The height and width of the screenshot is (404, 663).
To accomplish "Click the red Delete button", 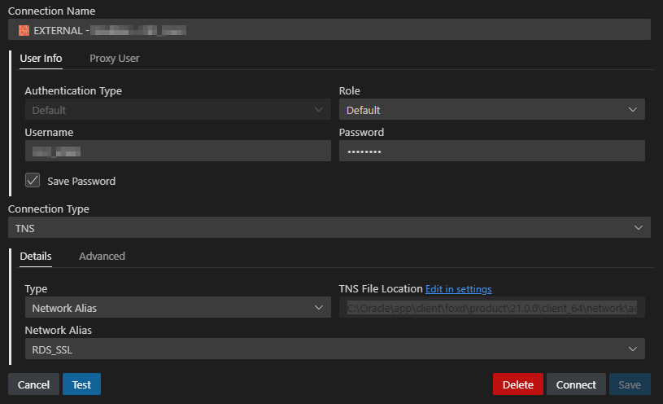I will point(517,384).
